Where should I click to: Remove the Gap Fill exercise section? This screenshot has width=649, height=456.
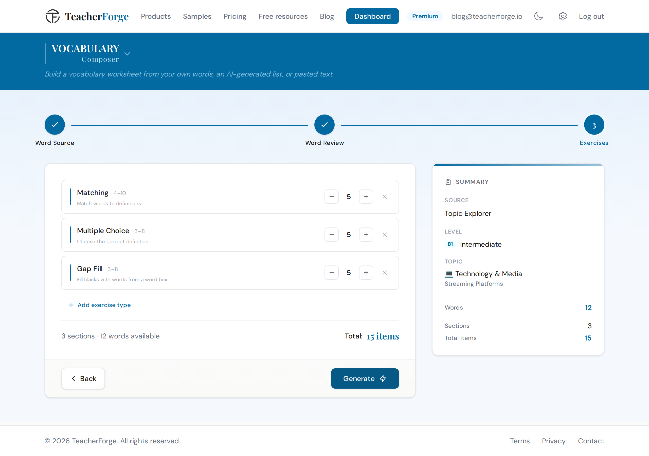click(x=385, y=273)
